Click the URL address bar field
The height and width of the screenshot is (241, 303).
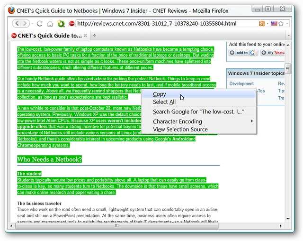(x=166, y=23)
